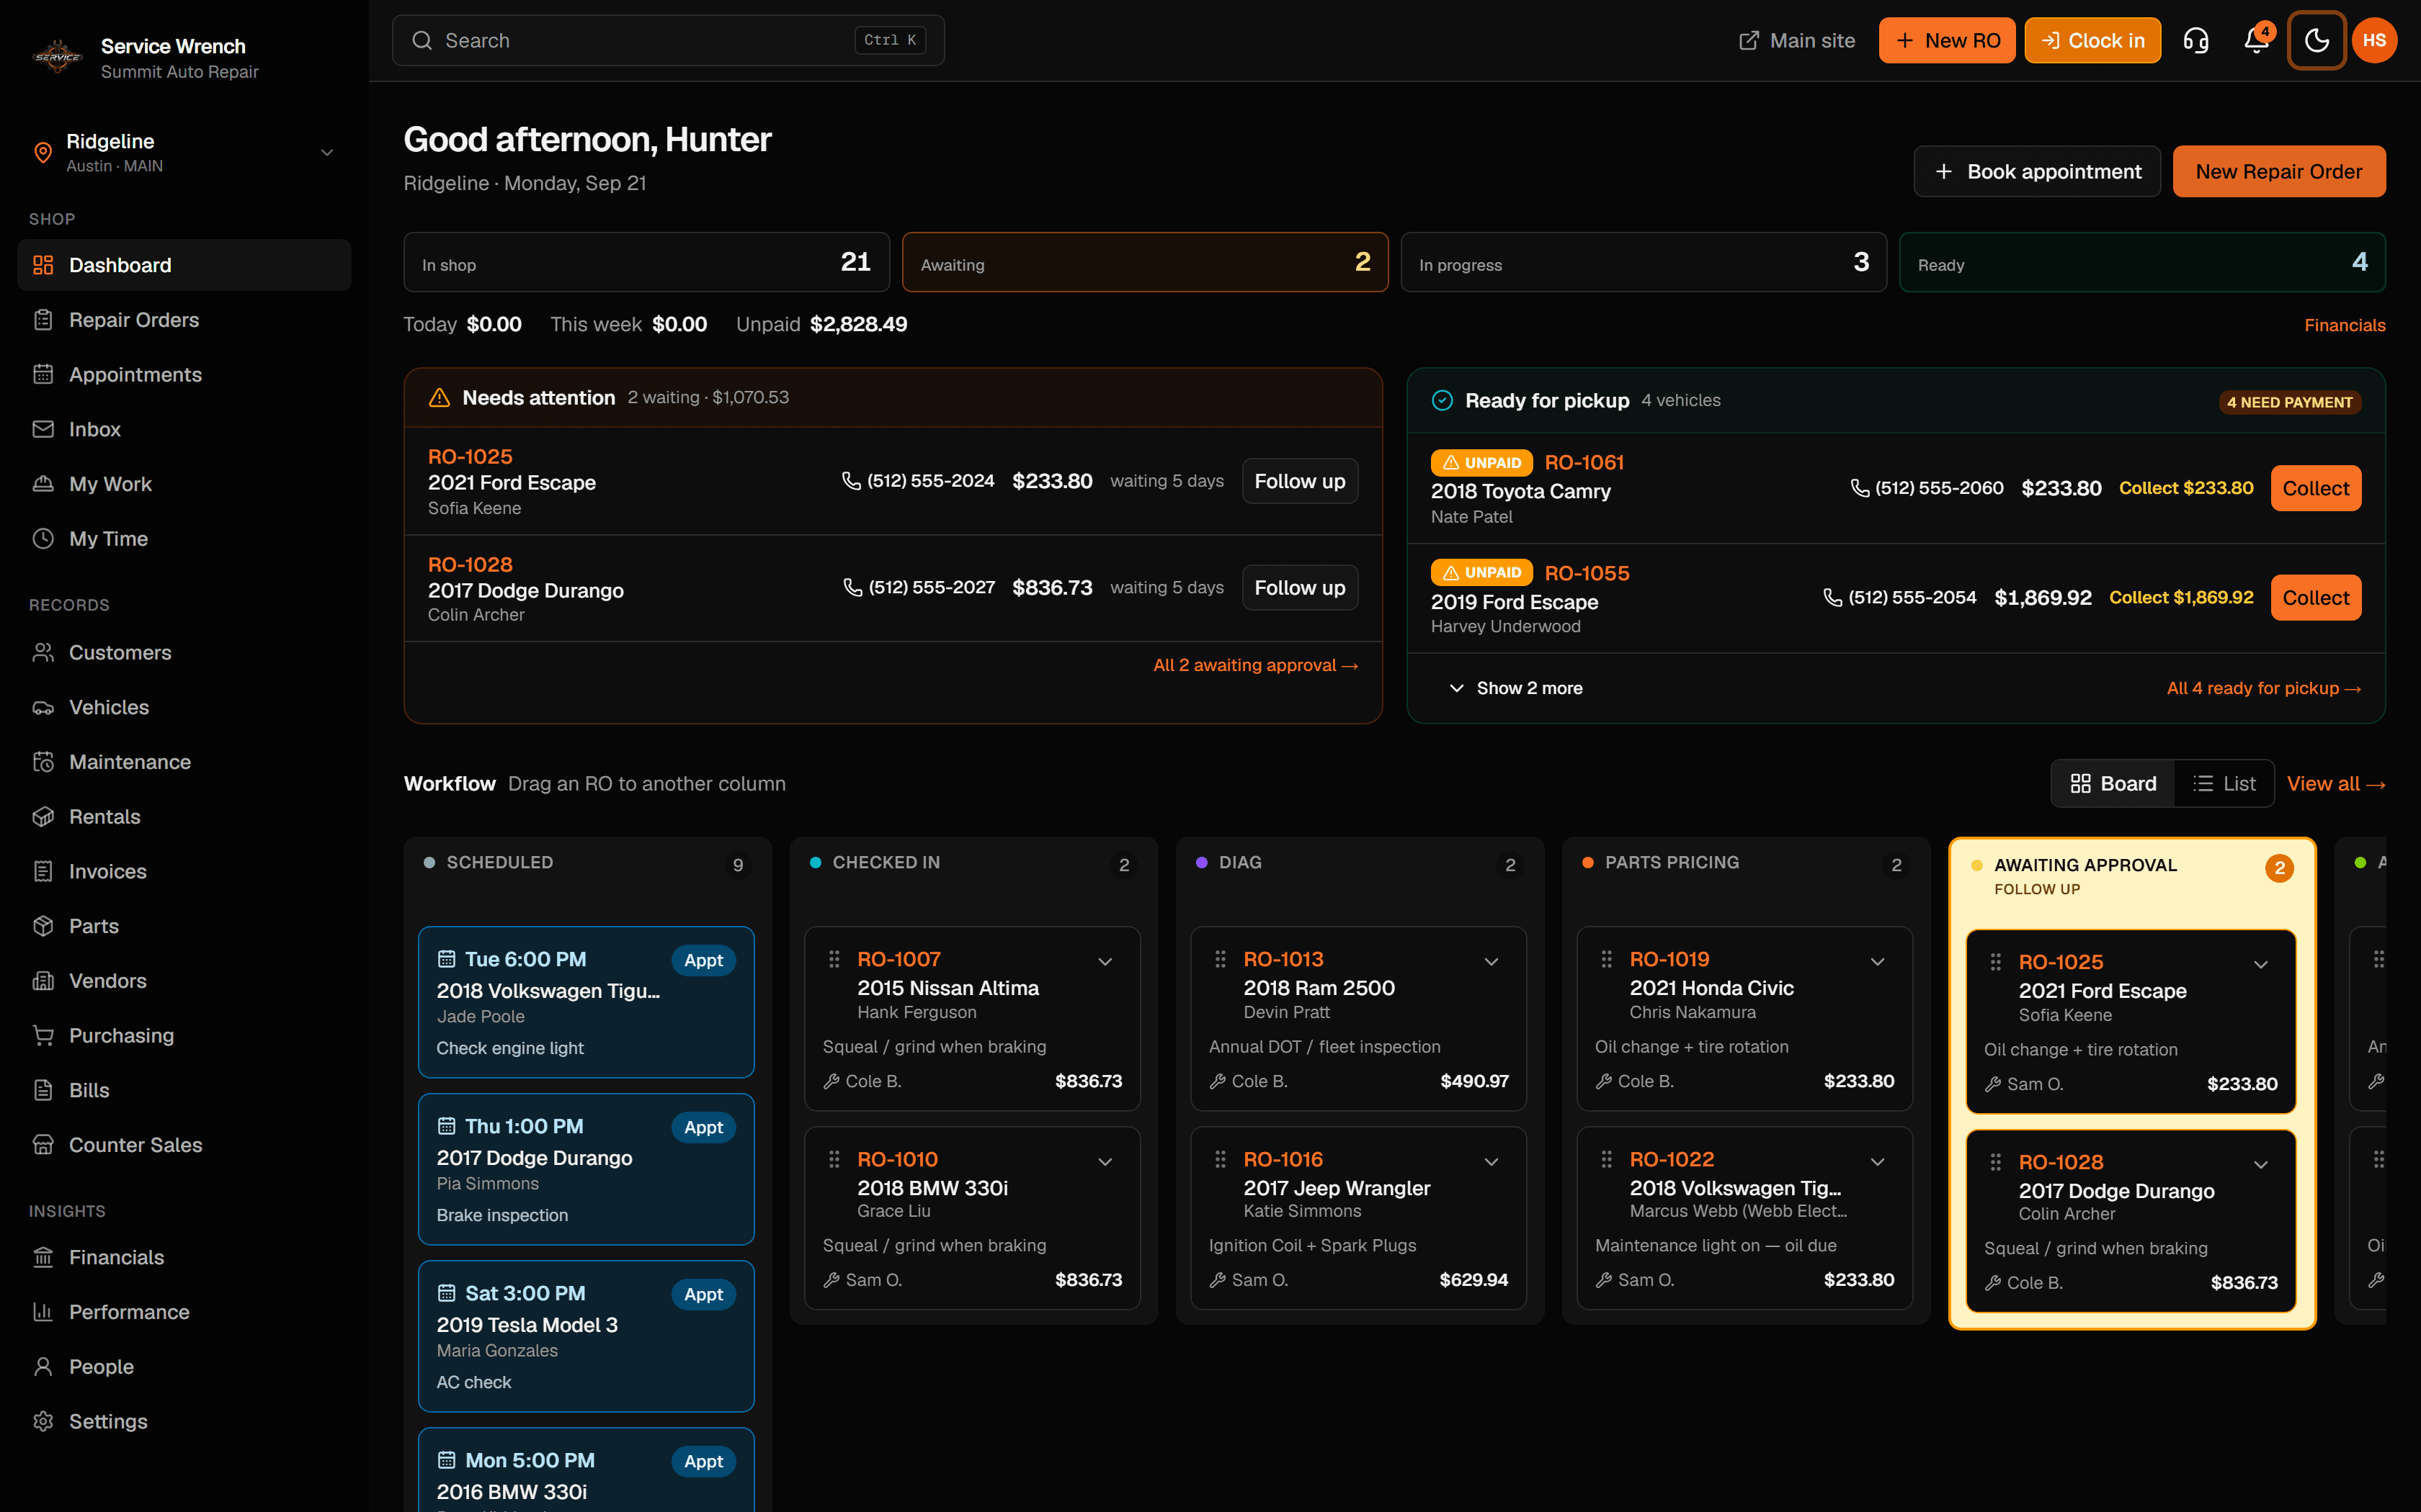Click phone icon beside (512) 555-2060
This screenshot has height=1512, width=2421.
(x=1860, y=488)
